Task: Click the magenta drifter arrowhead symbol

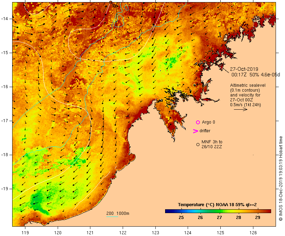Action: tap(195, 131)
